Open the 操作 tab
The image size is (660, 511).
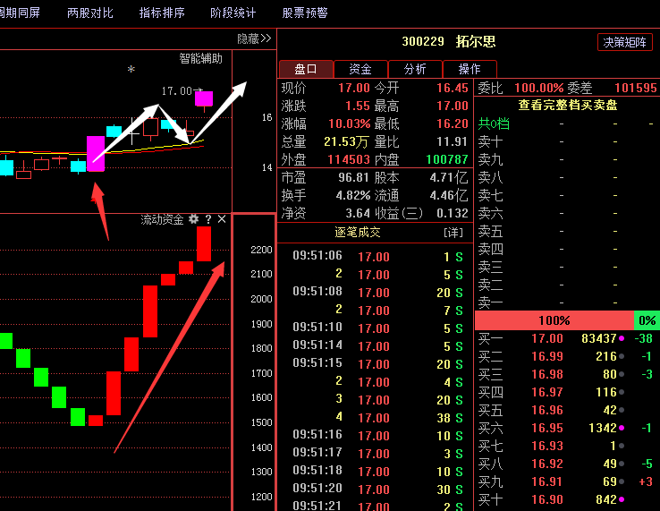pyautogui.click(x=469, y=69)
